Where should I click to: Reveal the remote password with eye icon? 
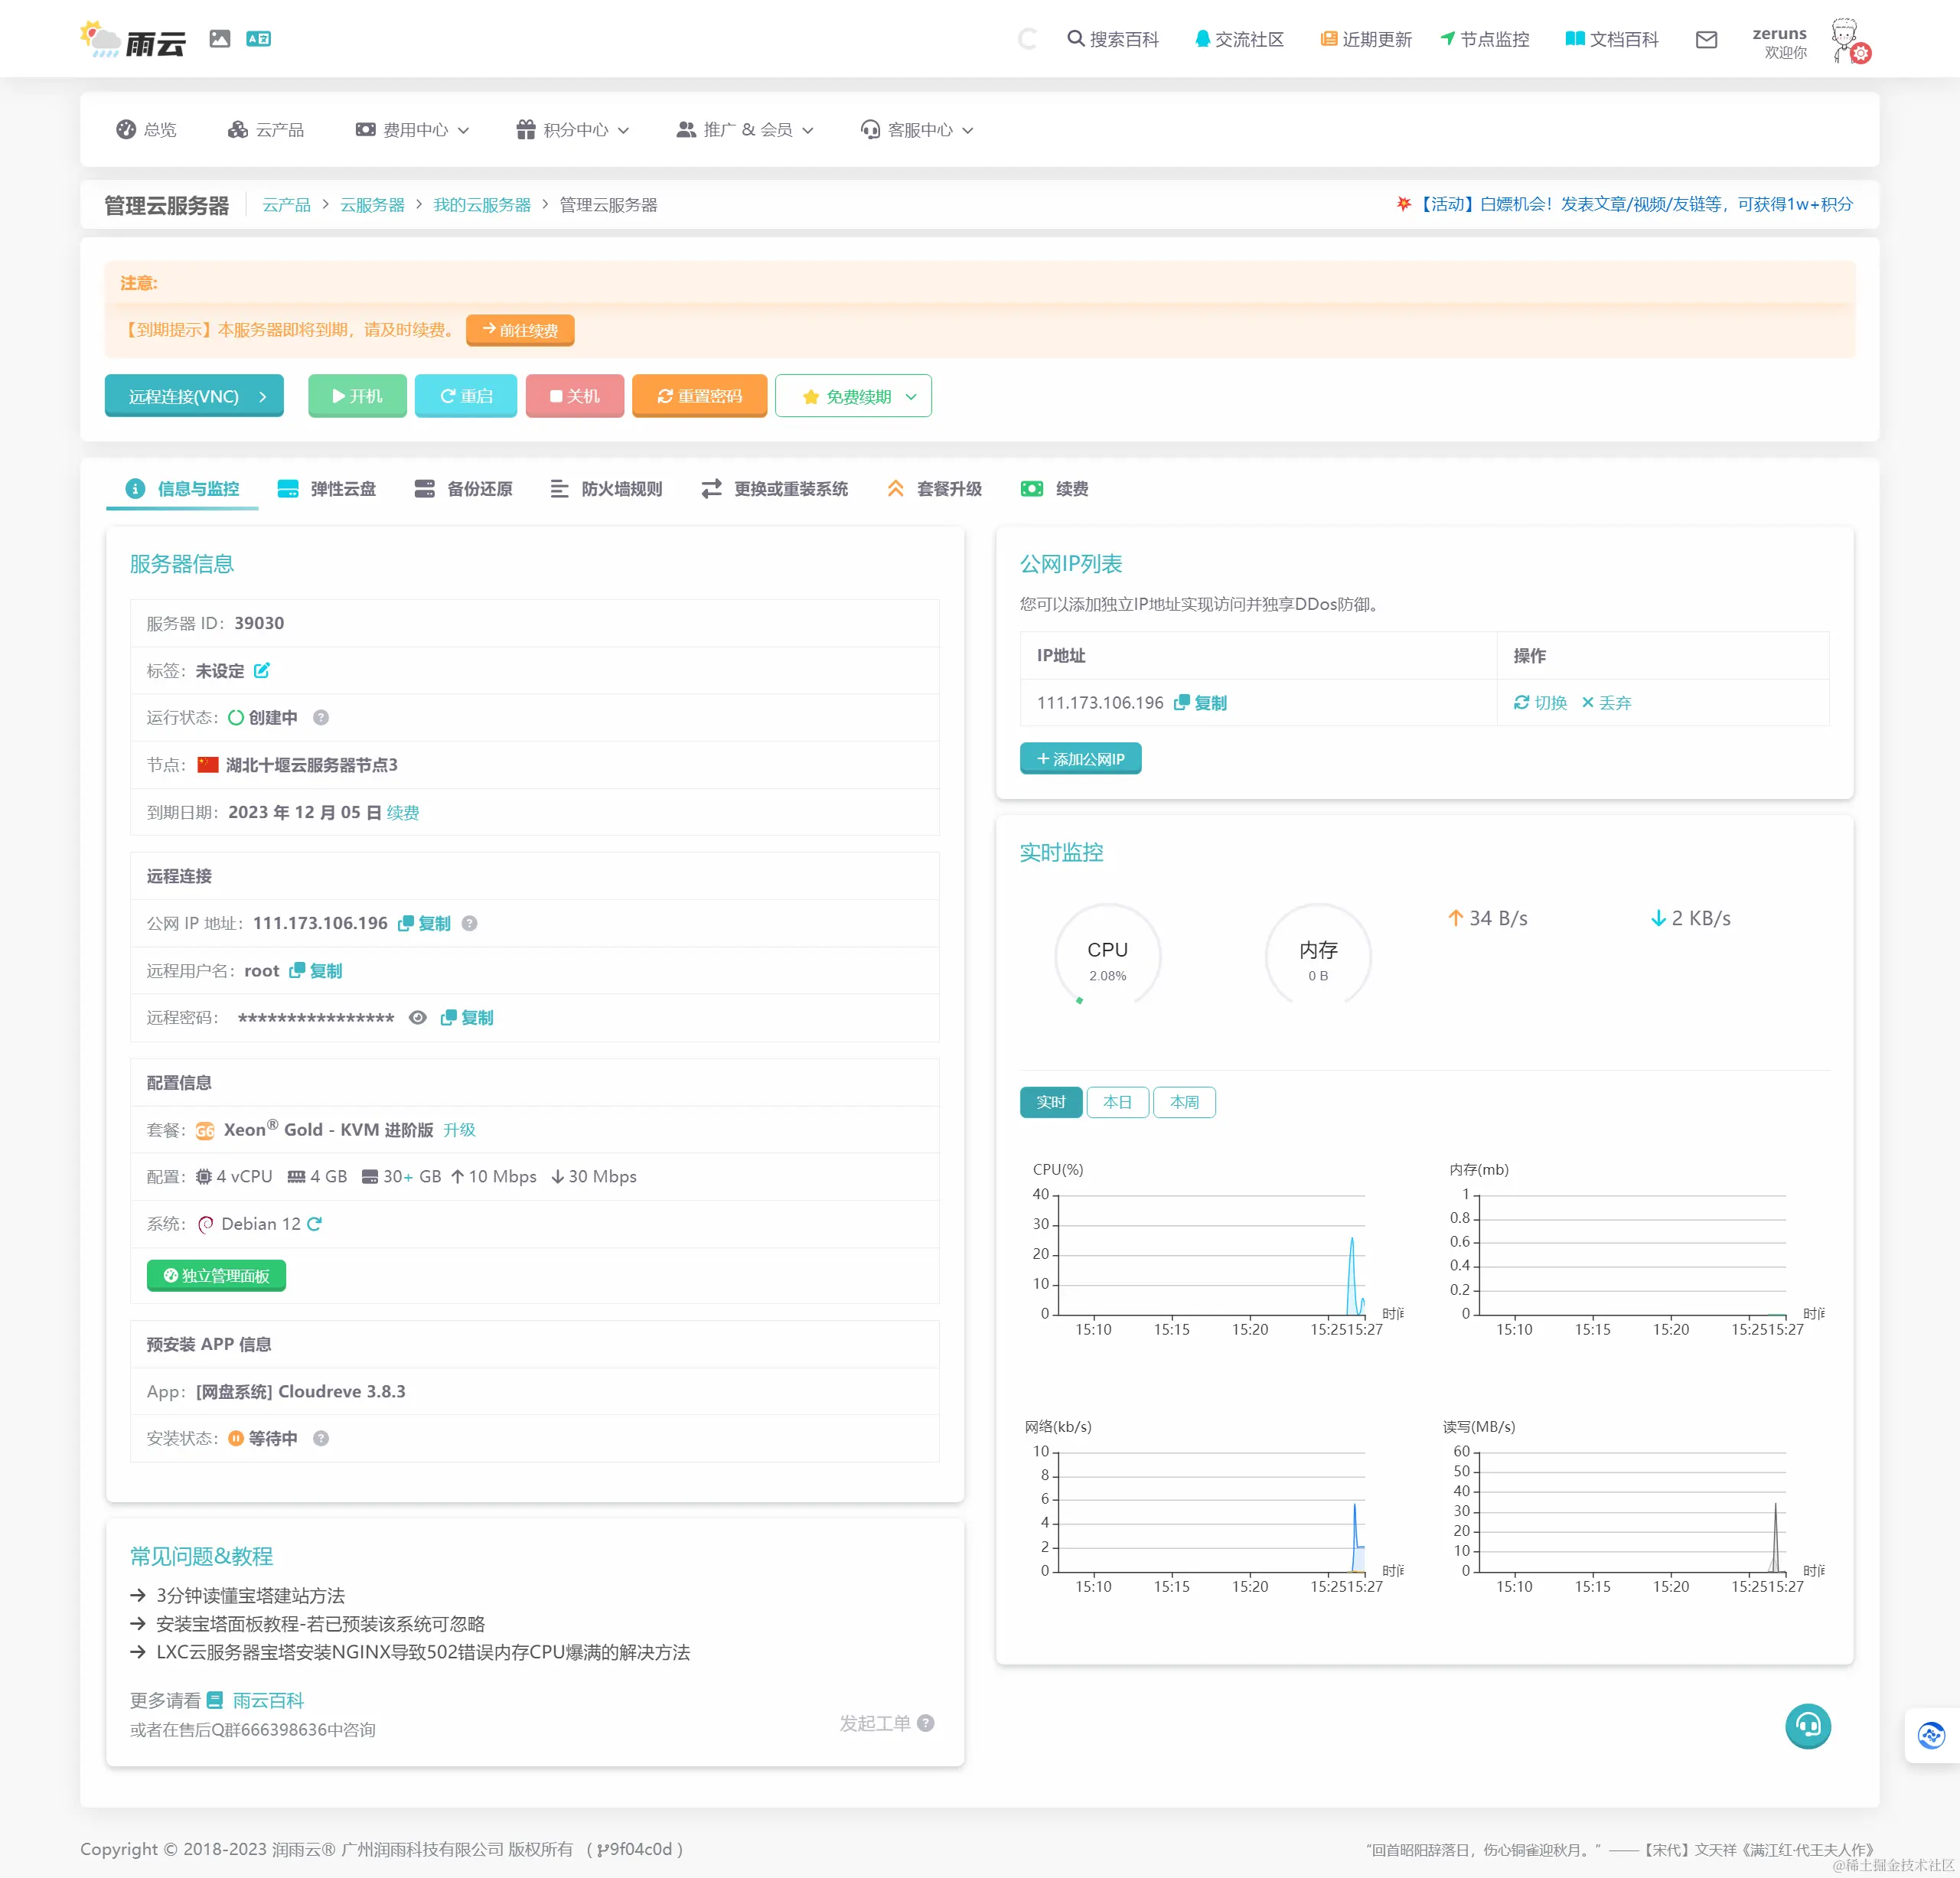point(418,1018)
